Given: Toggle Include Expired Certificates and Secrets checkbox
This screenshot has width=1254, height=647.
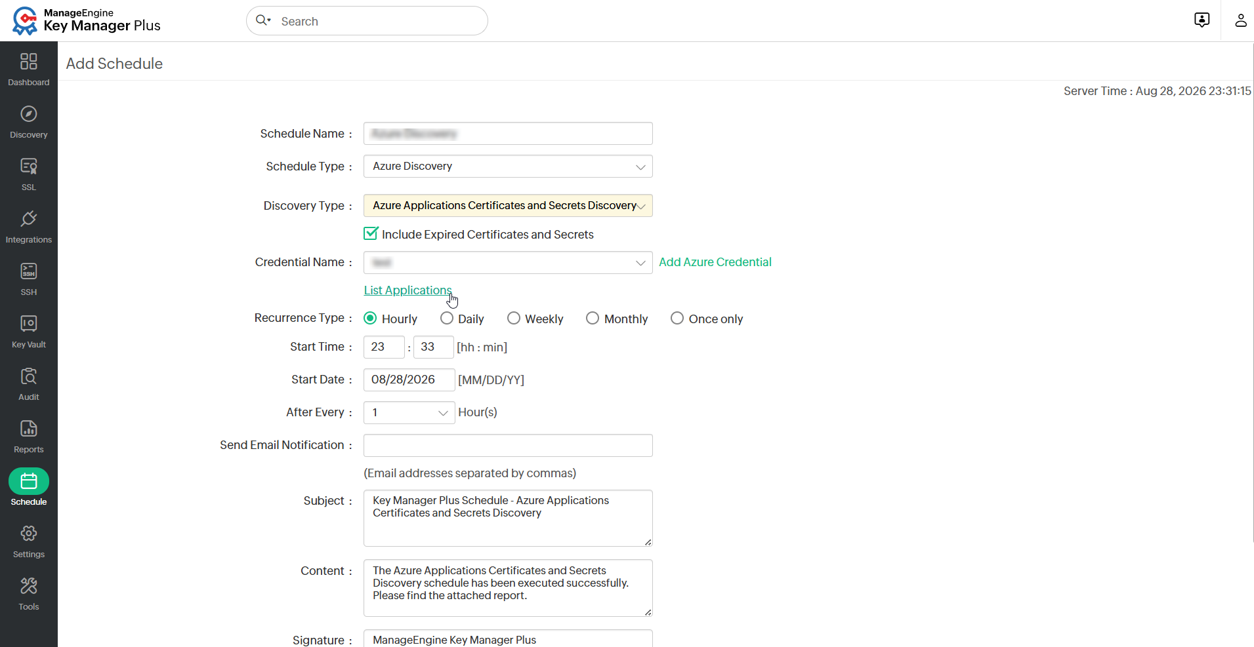Looking at the screenshot, I should click(x=371, y=234).
